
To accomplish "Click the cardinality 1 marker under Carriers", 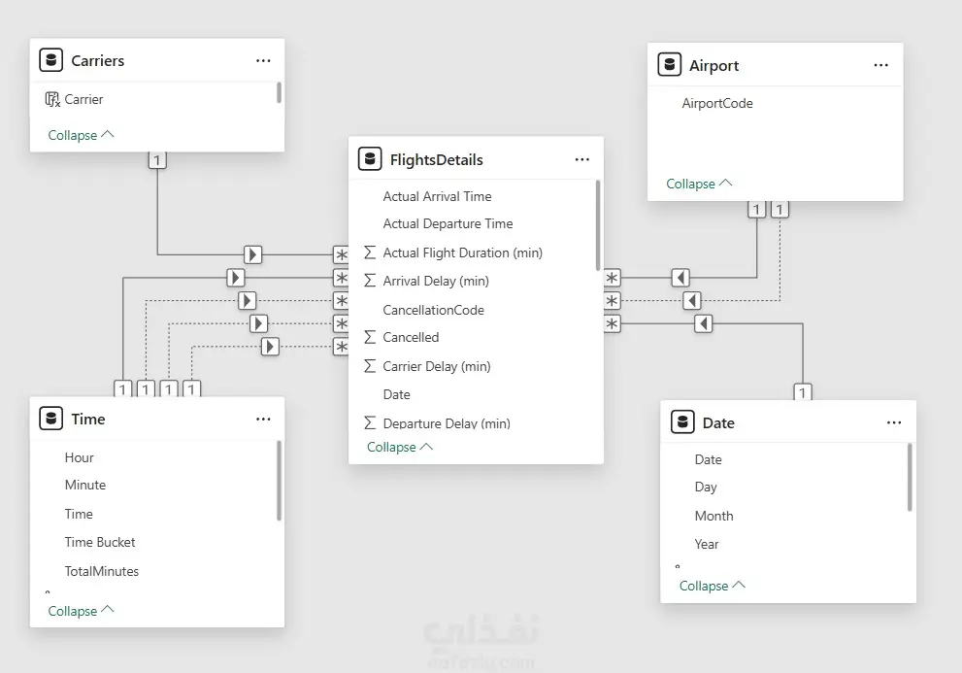I will click(157, 160).
